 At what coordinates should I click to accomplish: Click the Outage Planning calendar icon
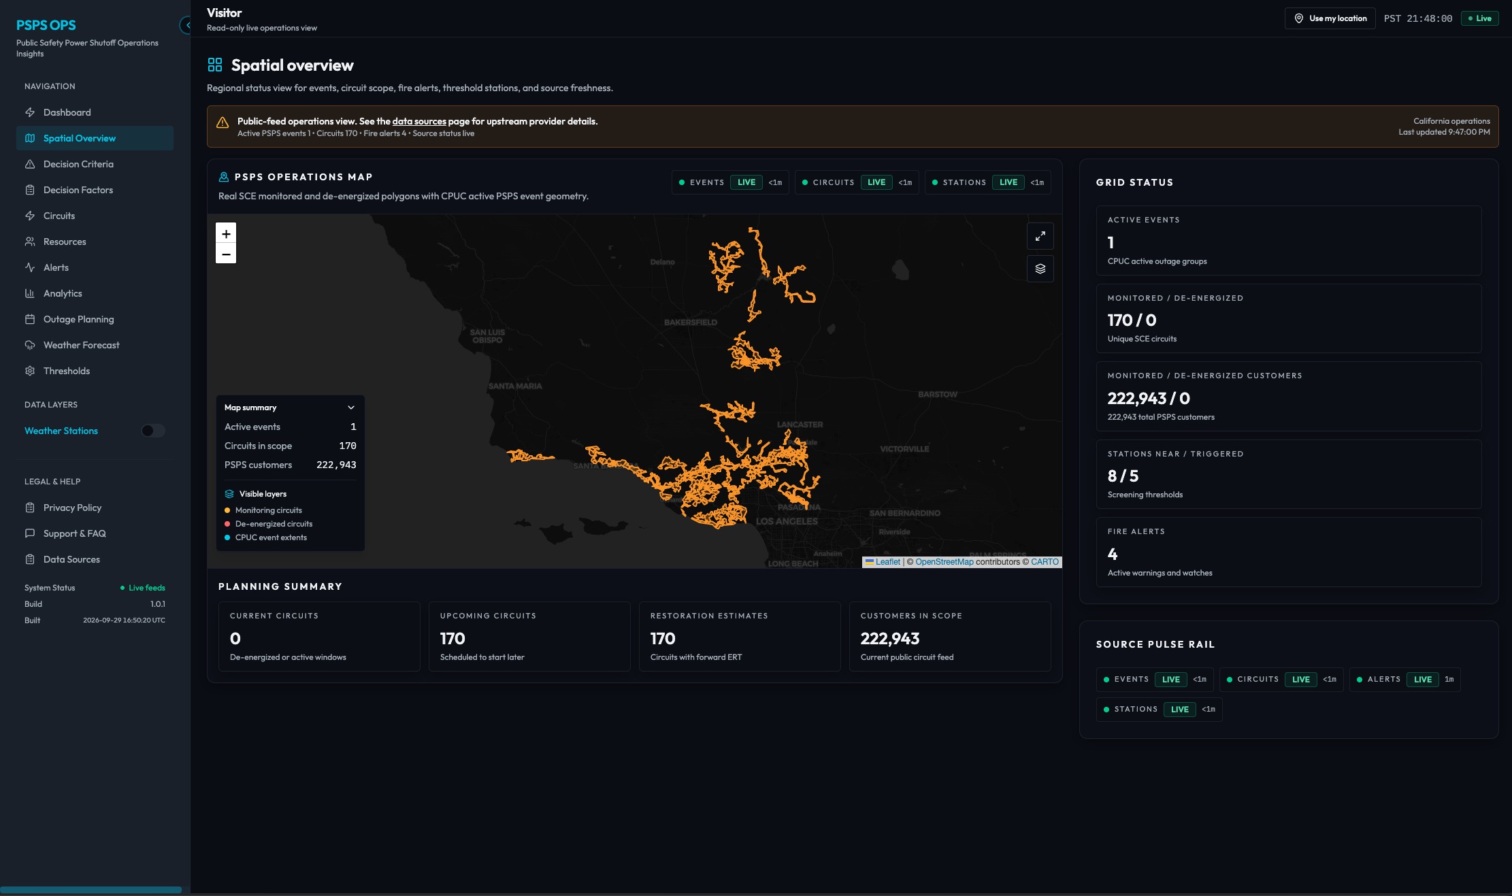pyautogui.click(x=30, y=319)
